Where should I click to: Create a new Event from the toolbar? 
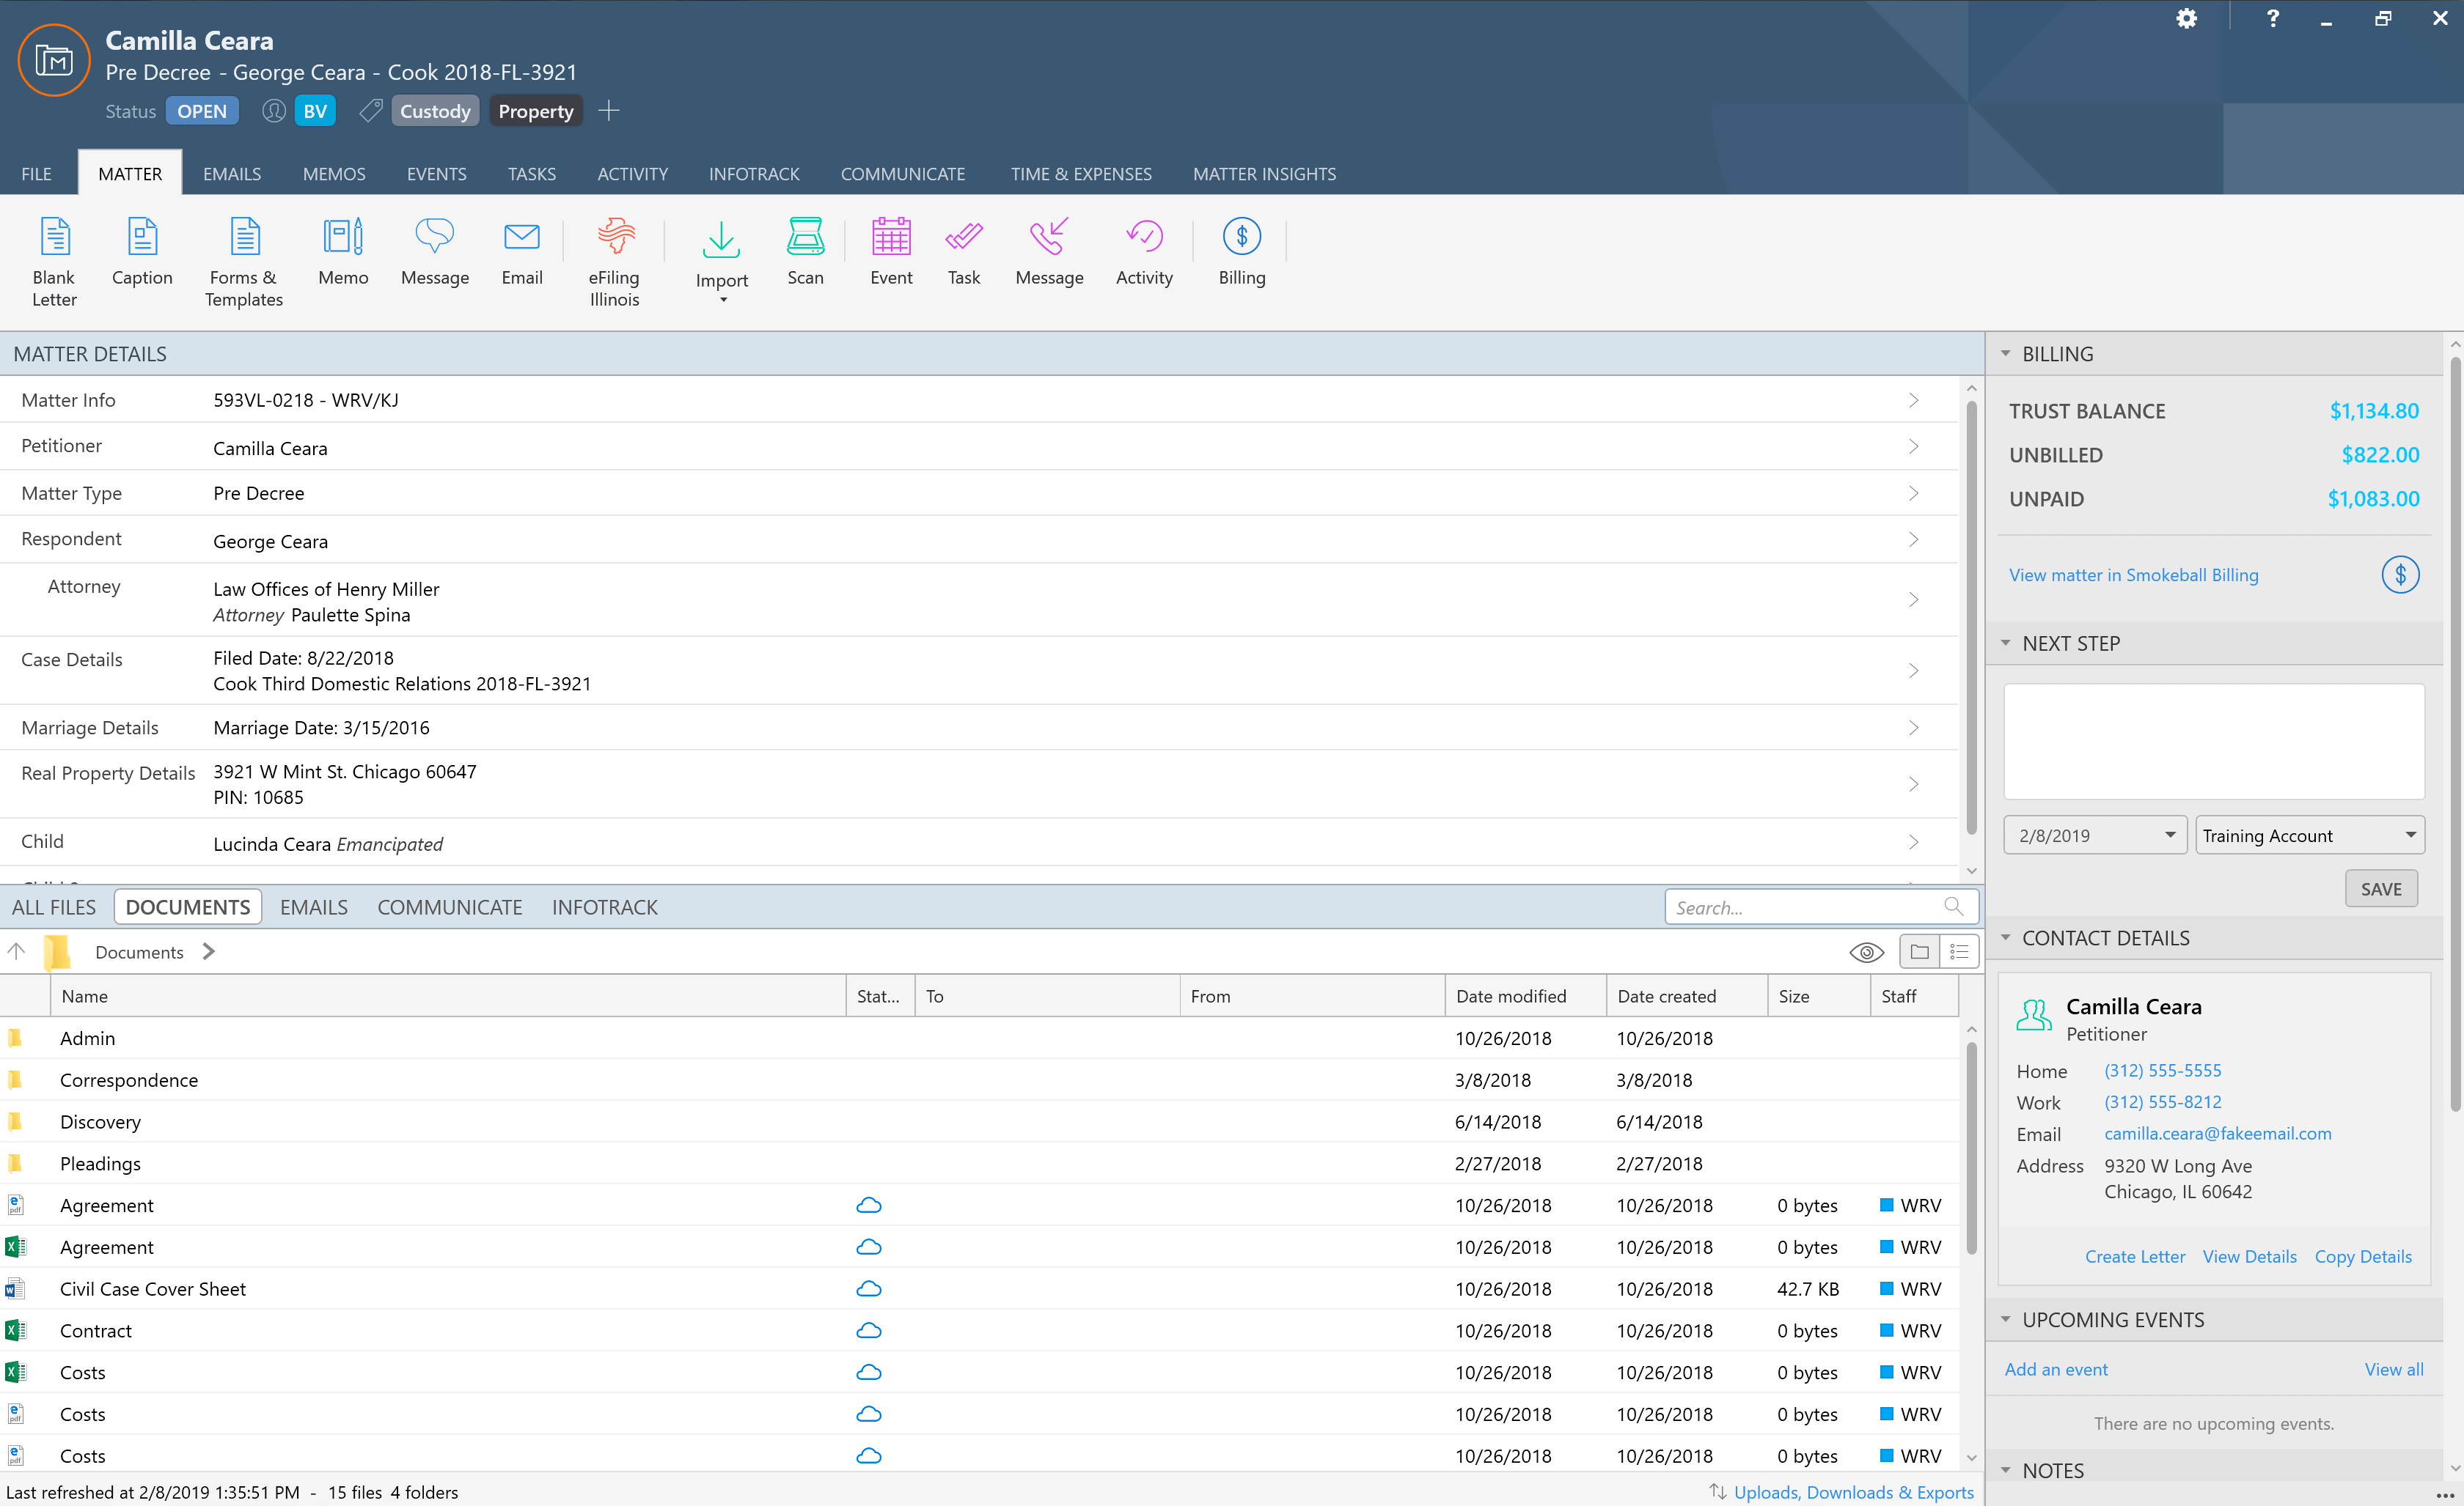click(890, 238)
